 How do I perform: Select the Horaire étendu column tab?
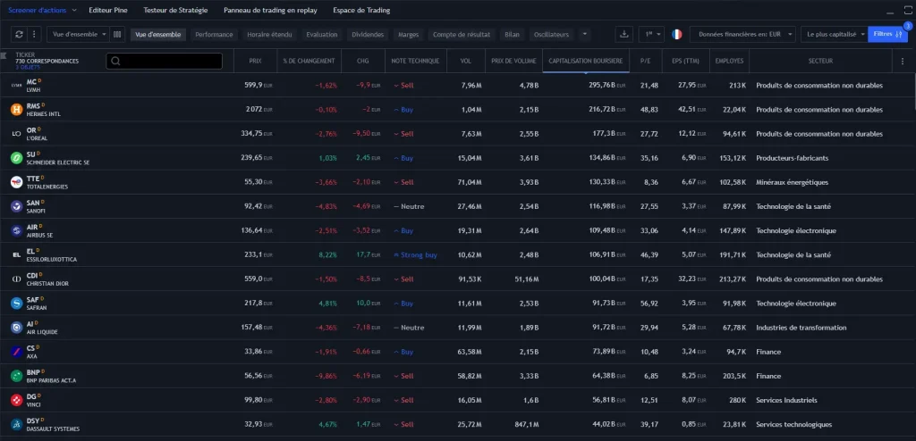click(x=269, y=35)
